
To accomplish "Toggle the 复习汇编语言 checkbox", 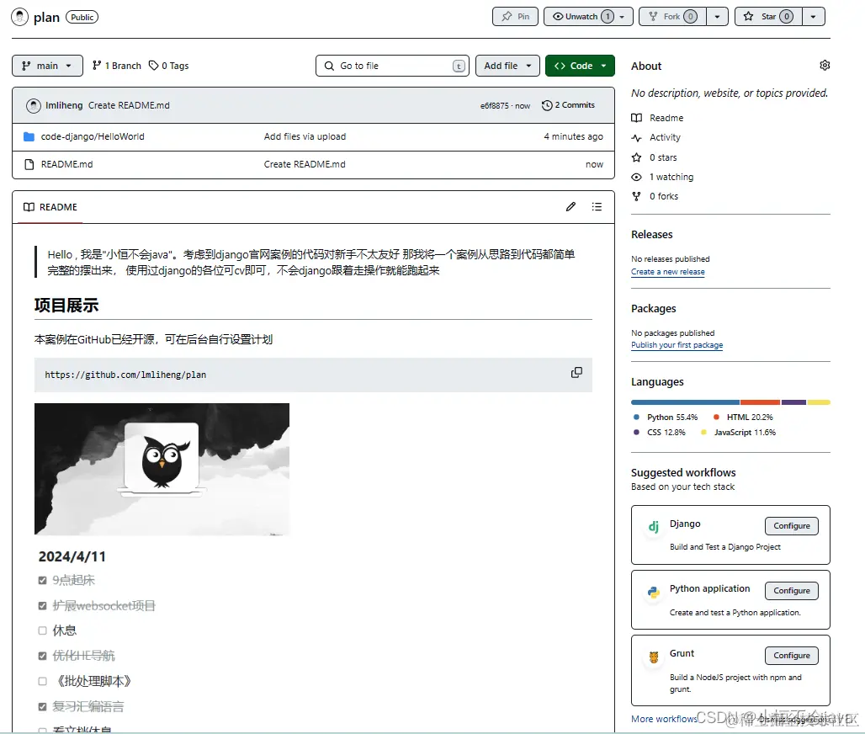I will pos(42,706).
